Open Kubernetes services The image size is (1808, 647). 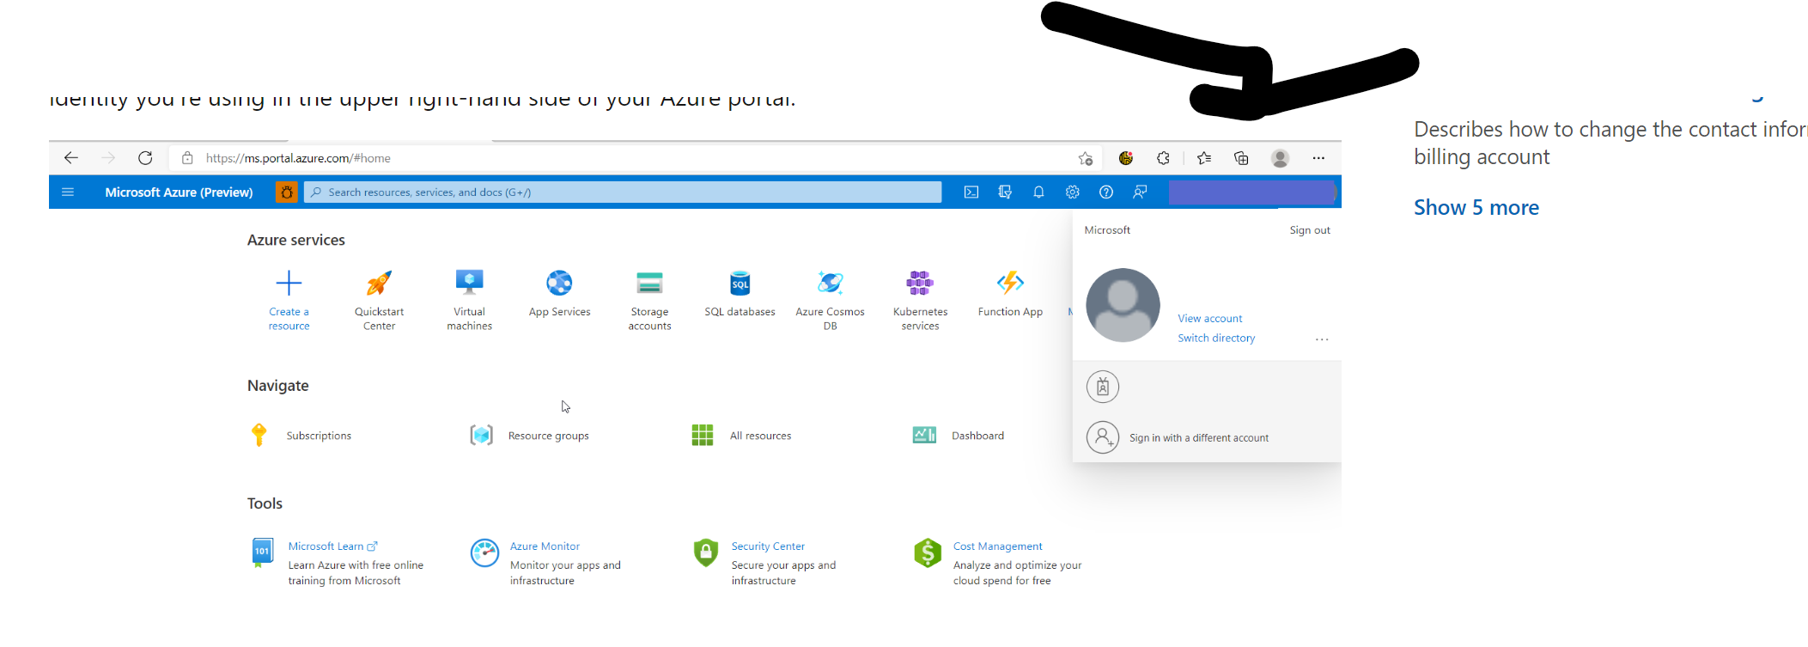920,300
